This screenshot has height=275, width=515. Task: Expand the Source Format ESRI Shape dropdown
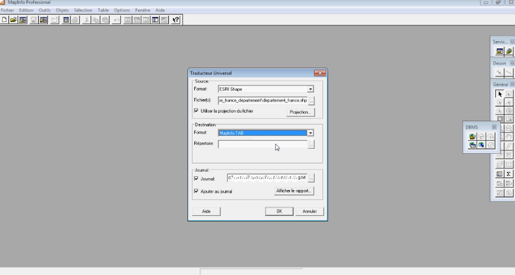pos(310,89)
